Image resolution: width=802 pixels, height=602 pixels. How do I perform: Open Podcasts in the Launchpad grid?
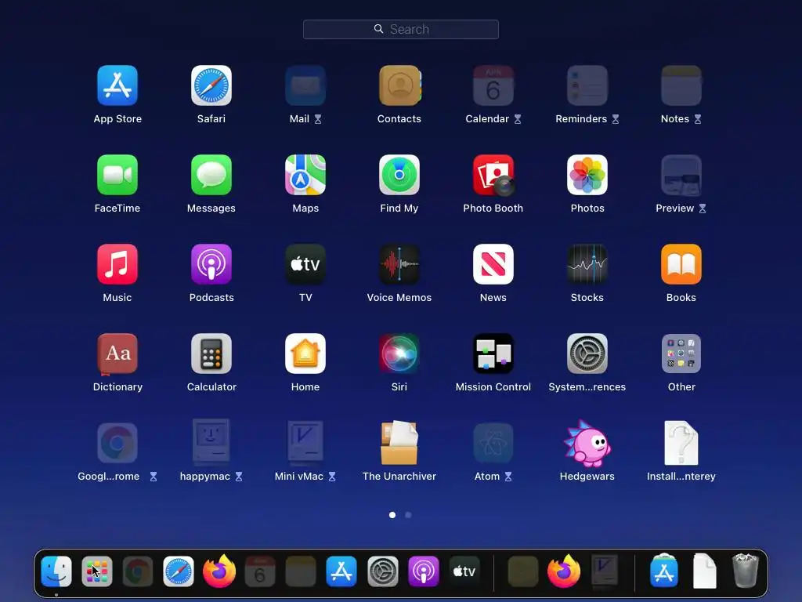click(x=211, y=264)
